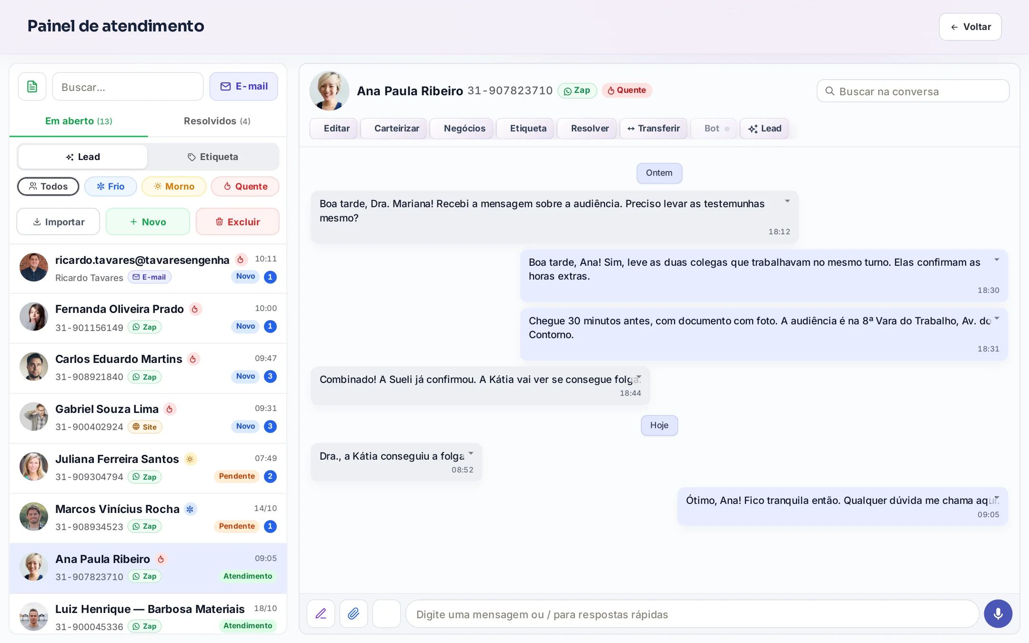1029x643 pixels.
Task: Click the Zap badge in the chat header
Action: pyautogui.click(x=577, y=90)
